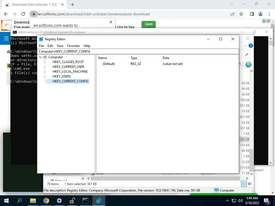This screenshot has height=206, width=275.
Task: Close the Download IObit Unlocker tab
Action: [x=62, y=5]
